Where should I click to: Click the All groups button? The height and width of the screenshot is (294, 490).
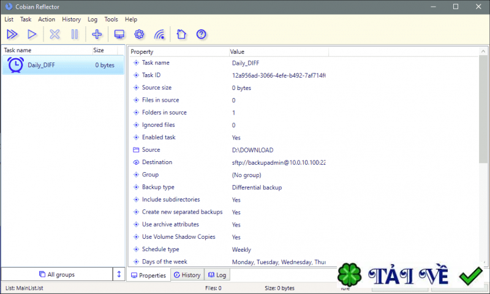coord(57,274)
